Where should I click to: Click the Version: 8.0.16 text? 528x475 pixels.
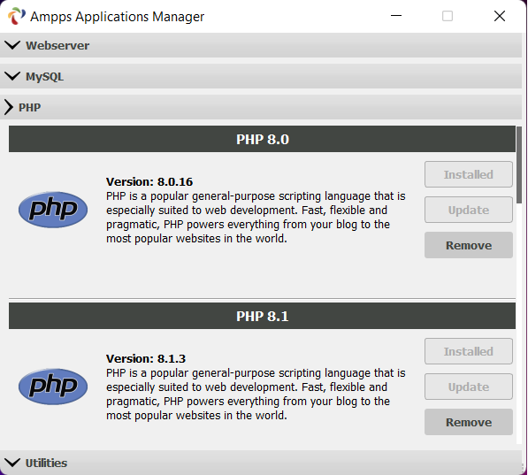coord(149,181)
